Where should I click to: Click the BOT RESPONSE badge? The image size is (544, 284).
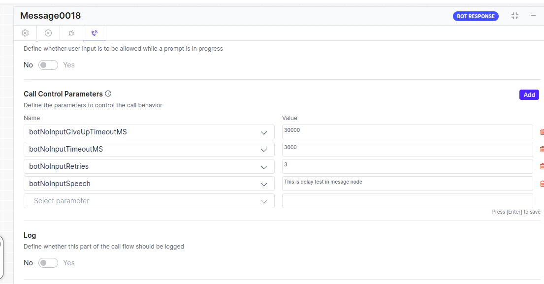point(476,16)
